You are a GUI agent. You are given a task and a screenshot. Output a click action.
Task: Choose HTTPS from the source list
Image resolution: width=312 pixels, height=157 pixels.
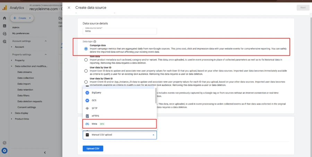[119, 116]
